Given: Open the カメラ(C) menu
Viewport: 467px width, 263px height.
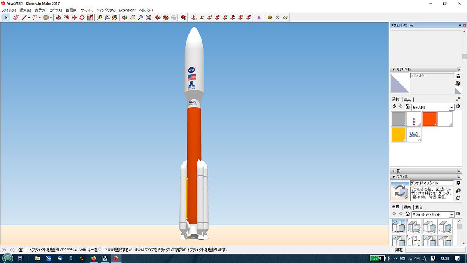Looking at the screenshot, I should coord(56,10).
